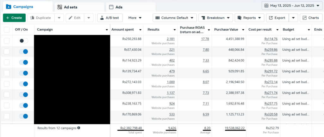The height and width of the screenshot is (137, 324).
Task: Open the Breakdown dropdown
Action: [216, 18]
